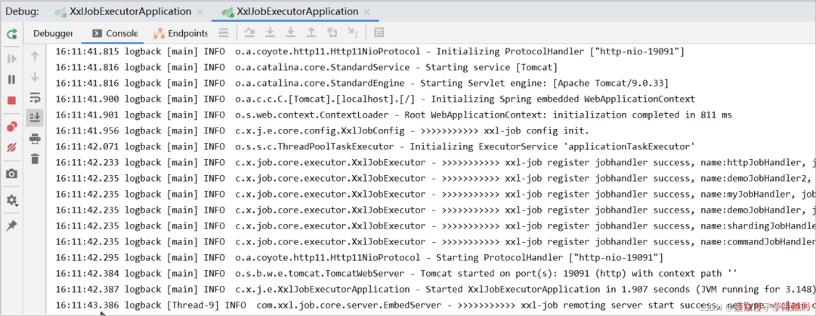Click the 'name:demoJobHandler2' log line
Image resolution: width=816 pixels, height=316 pixels.
(435, 178)
